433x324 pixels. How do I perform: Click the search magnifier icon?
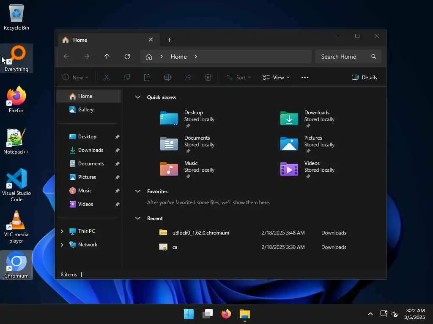(x=374, y=57)
